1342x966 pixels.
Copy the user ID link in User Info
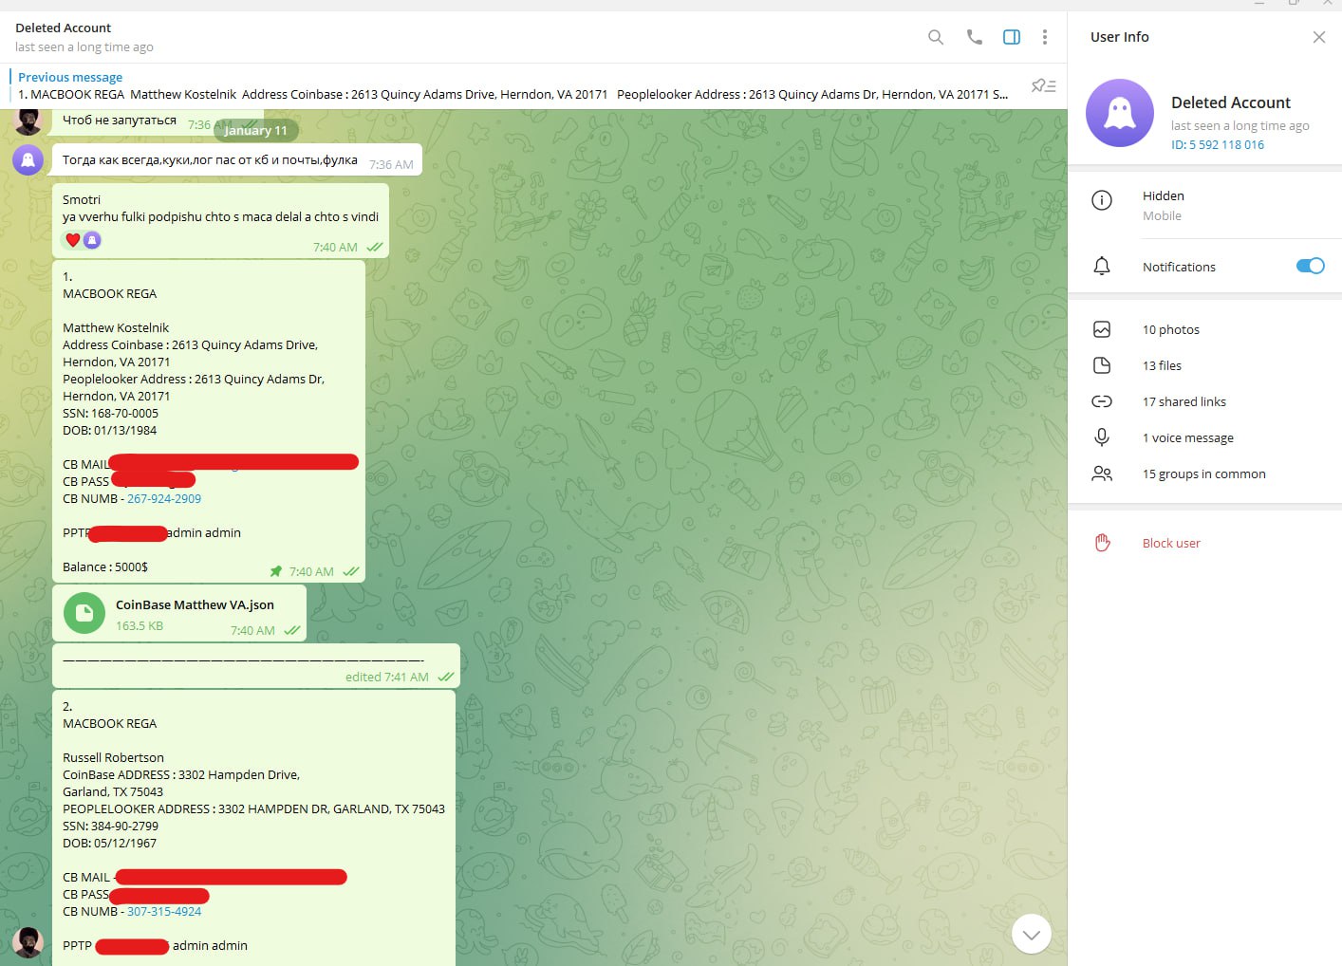pos(1218,145)
